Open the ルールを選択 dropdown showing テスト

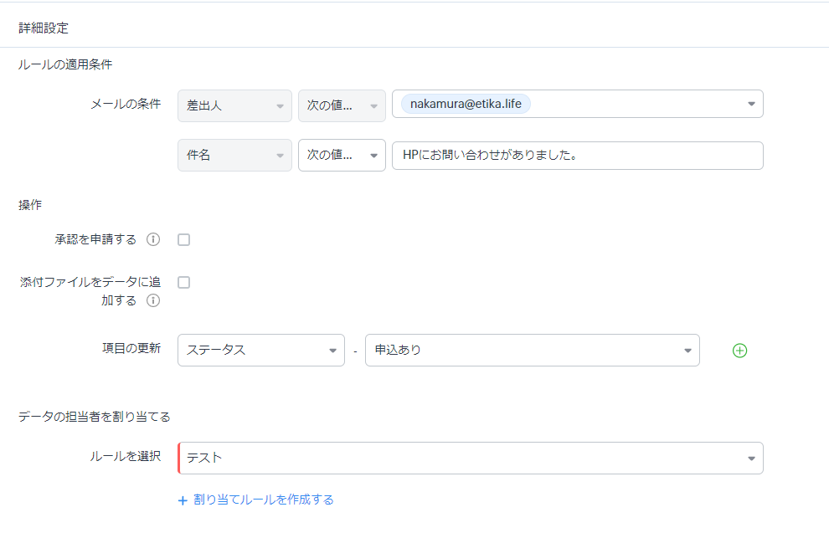tap(471, 459)
